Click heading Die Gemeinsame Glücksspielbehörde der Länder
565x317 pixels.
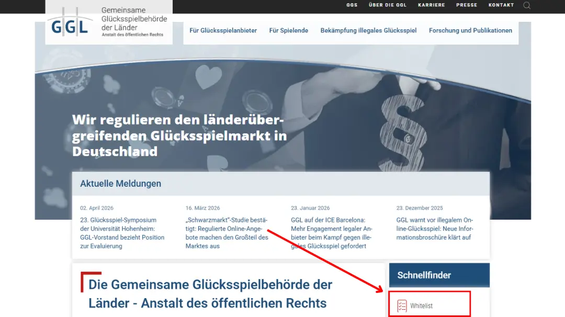click(210, 293)
